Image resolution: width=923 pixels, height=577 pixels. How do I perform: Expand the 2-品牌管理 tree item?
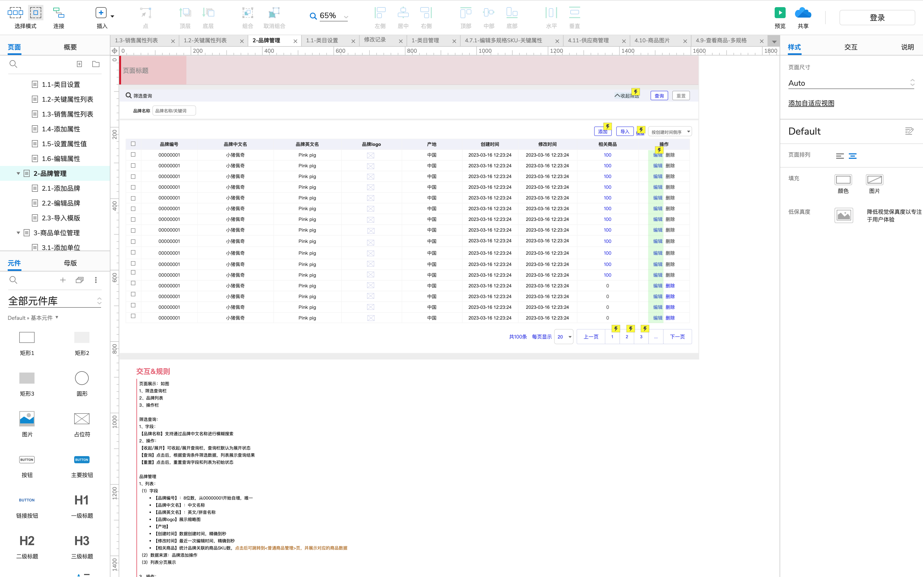point(18,173)
